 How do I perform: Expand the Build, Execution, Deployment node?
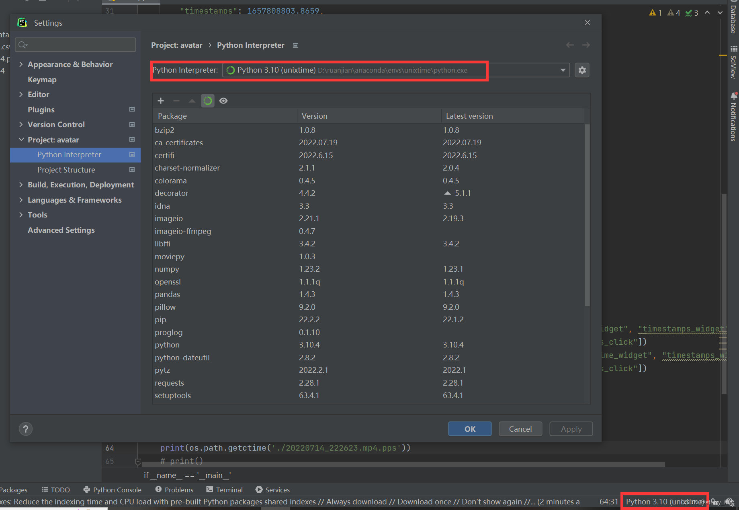click(21, 185)
